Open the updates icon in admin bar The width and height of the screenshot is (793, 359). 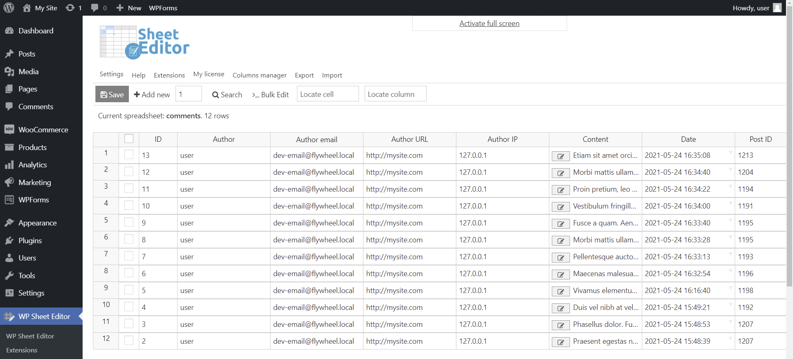[70, 8]
